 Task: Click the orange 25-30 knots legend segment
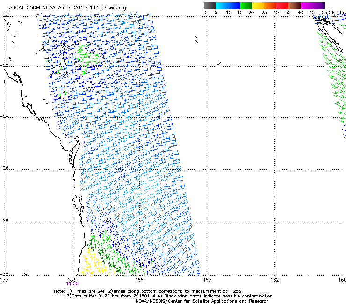[270, 6]
